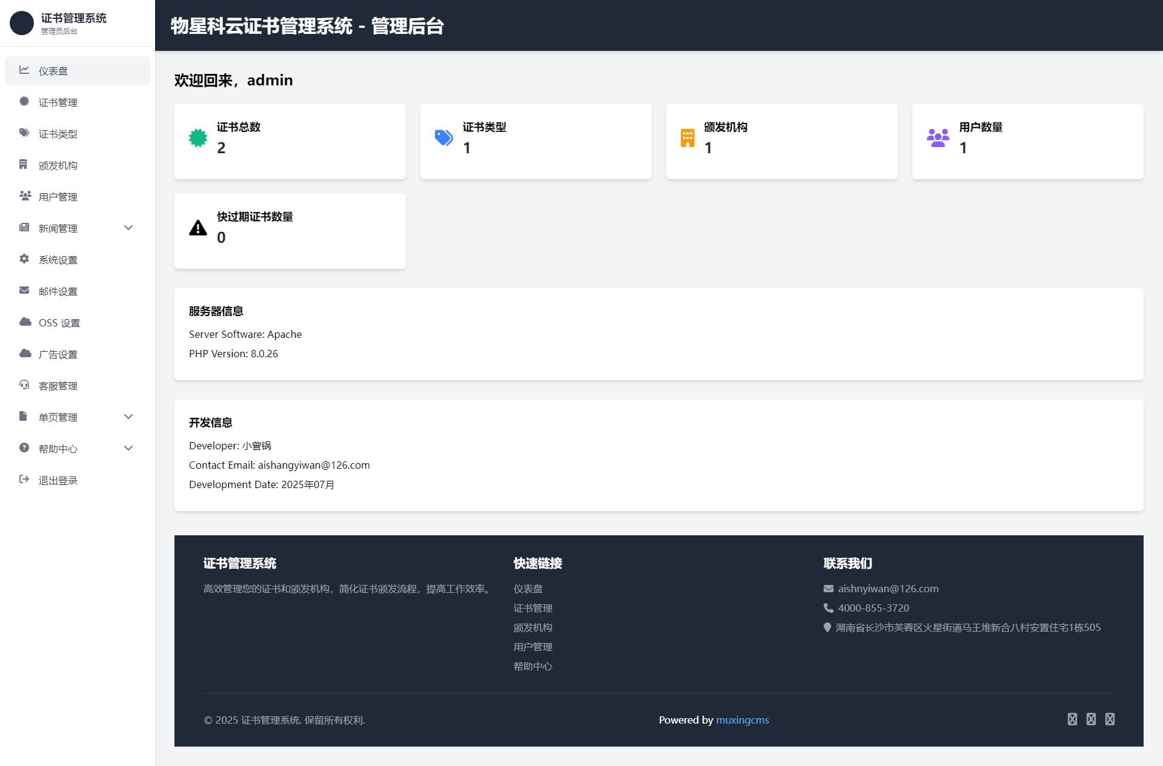Expand the 新闻管理 submenu chevron
Viewport: 1163px width, 766px height.
128,228
